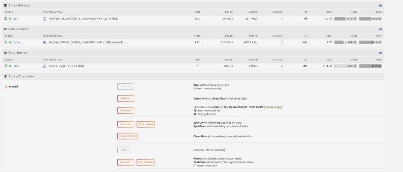Click Disk 1 reads value 2.0 MB/s
This screenshot has height=172, width=403.
[x=227, y=19]
